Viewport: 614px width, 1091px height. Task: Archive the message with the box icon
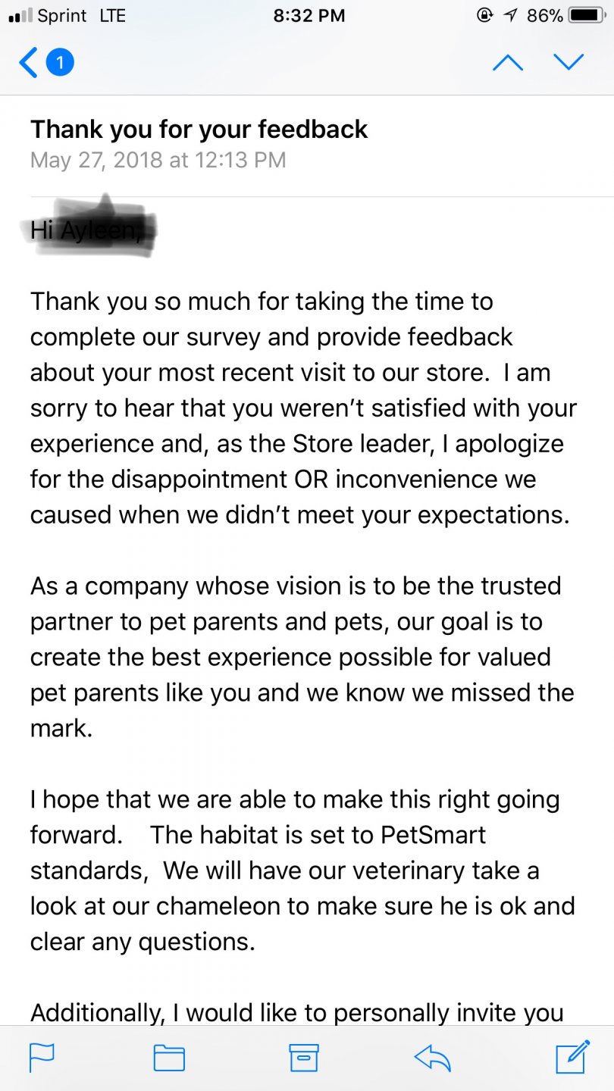[x=304, y=1058]
